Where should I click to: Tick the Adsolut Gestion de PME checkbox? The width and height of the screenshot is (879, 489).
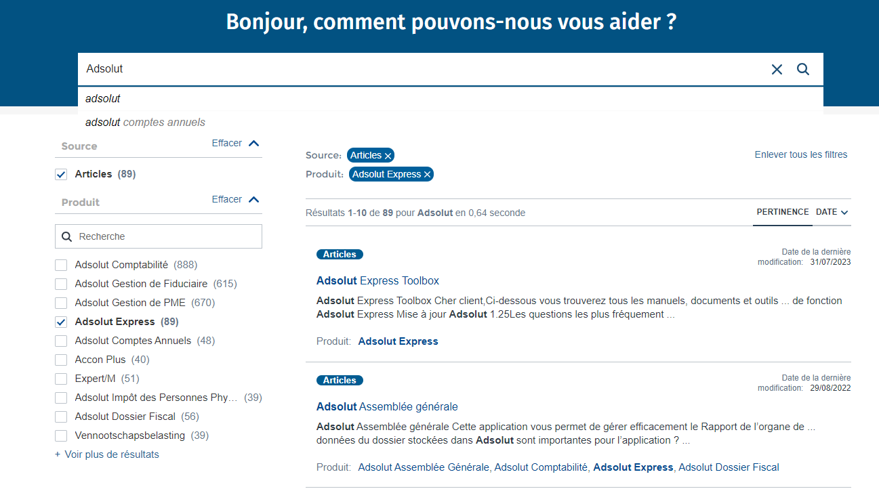(61, 303)
